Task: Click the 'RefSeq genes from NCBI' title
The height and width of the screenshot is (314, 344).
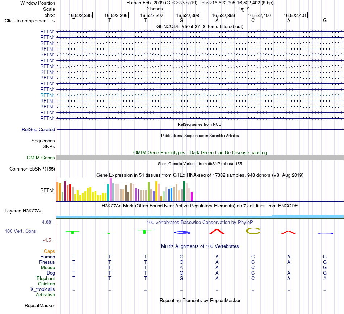Action: click(x=200, y=124)
